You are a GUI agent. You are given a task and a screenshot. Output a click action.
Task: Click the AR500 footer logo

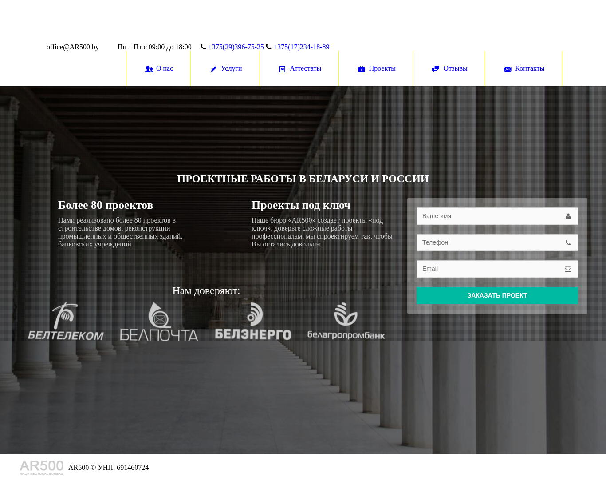pyautogui.click(x=42, y=467)
